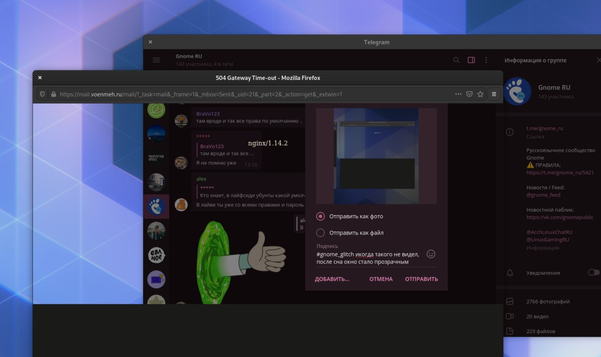This screenshot has height=357, width=601.
Task: Click Gnome RU chat header title
Action: tap(189, 56)
